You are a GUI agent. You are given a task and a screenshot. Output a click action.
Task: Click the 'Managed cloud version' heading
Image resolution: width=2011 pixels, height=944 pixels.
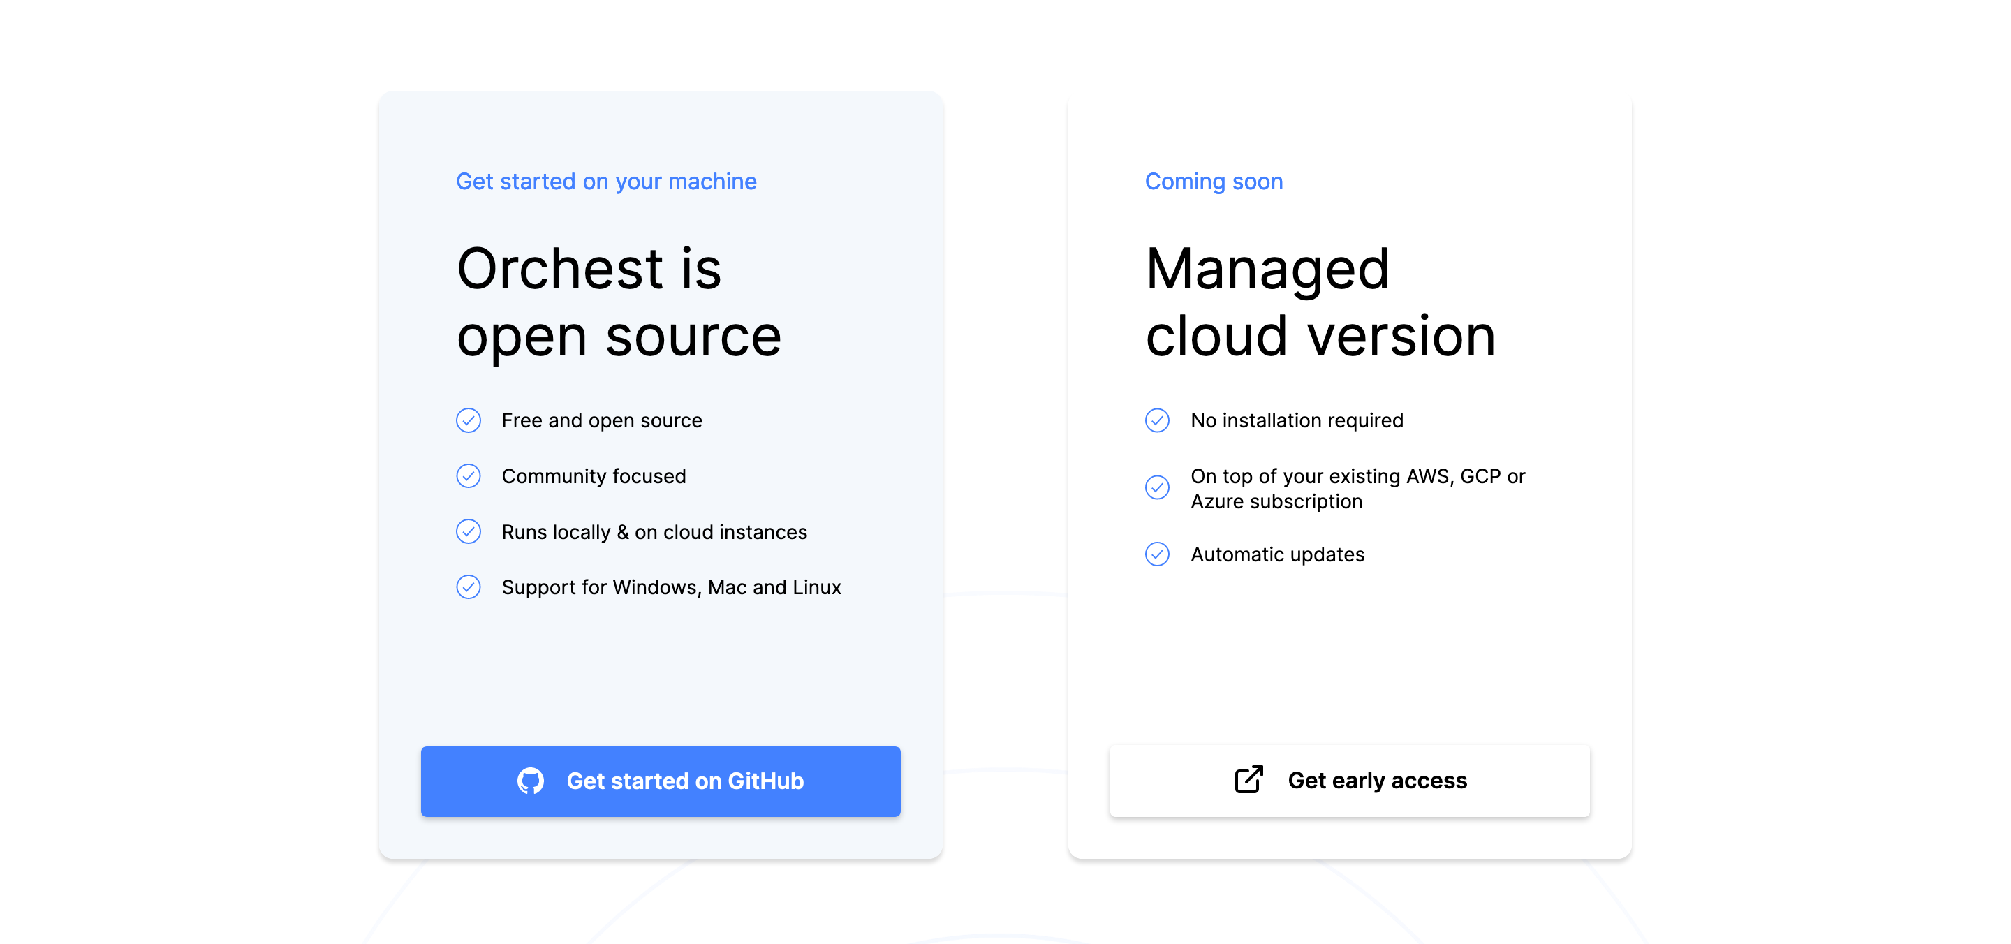pyautogui.click(x=1320, y=302)
